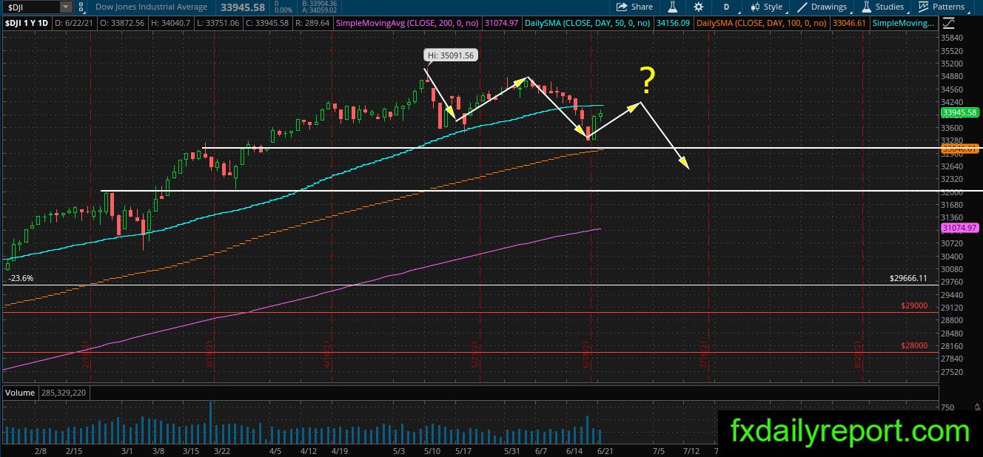Click the $DJI symbol input field
The height and width of the screenshot is (457, 983).
click(x=31, y=7)
